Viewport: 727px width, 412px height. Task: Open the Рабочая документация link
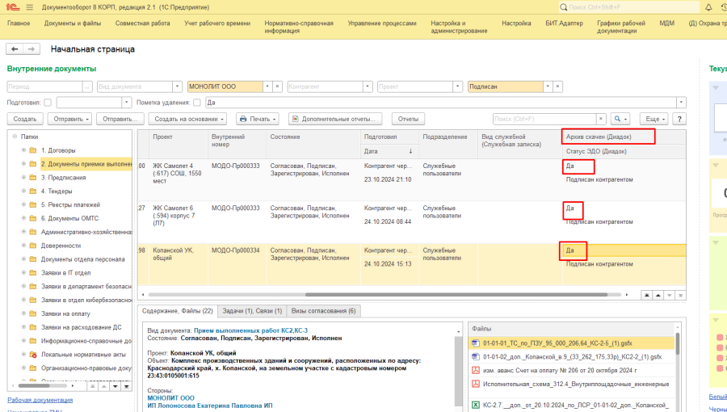coord(40,400)
